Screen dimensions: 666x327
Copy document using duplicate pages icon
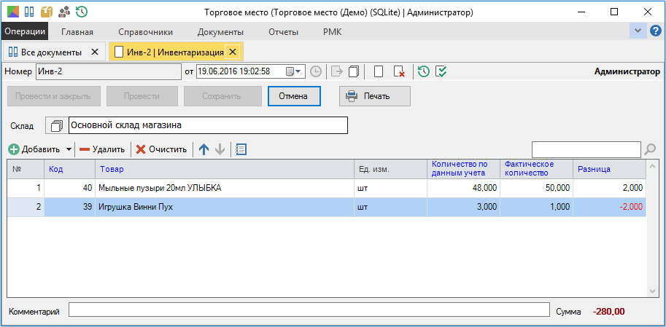click(354, 71)
